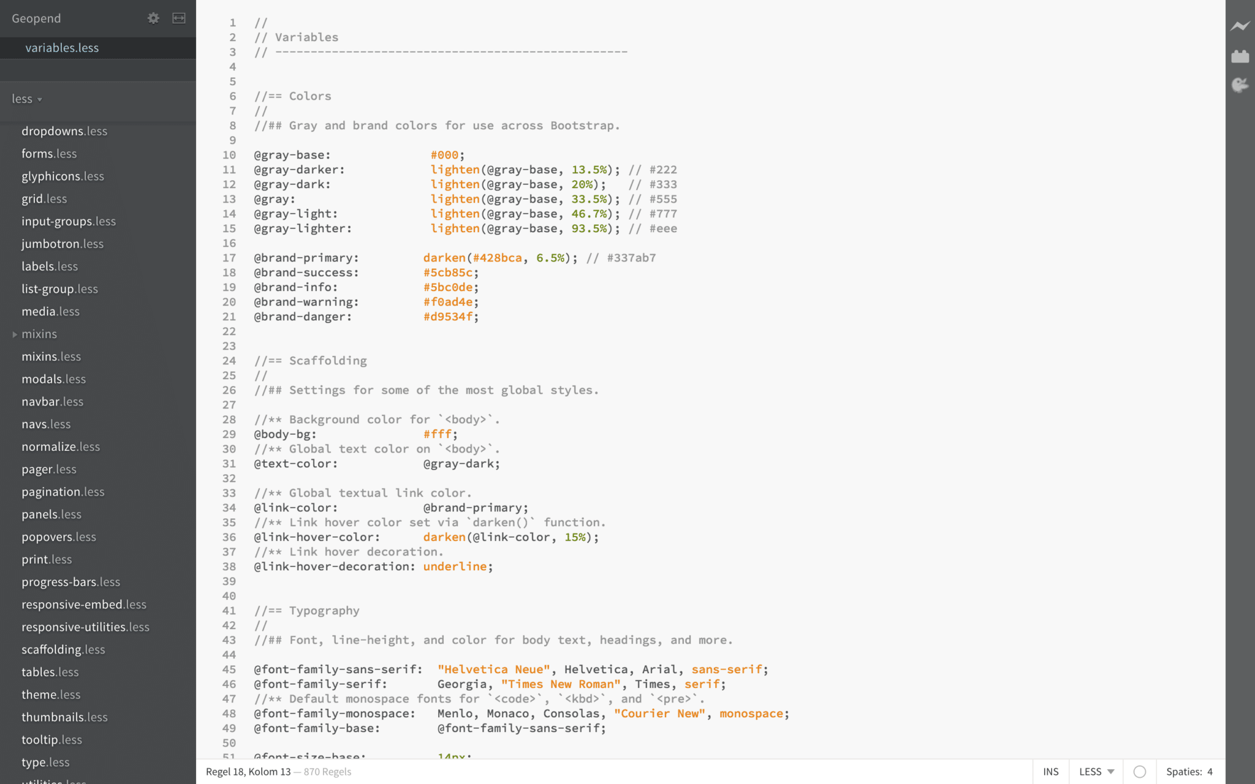Select the INS status indicator in status bar
The height and width of the screenshot is (784, 1255).
point(1050,771)
